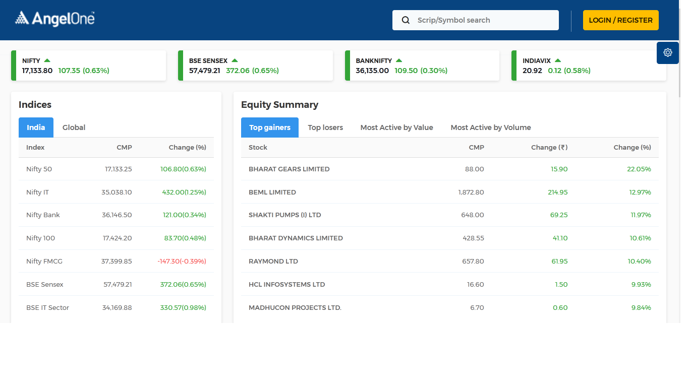The height and width of the screenshot is (387, 689).
Task: Open Most Active by Volume tab
Action: coord(491,127)
